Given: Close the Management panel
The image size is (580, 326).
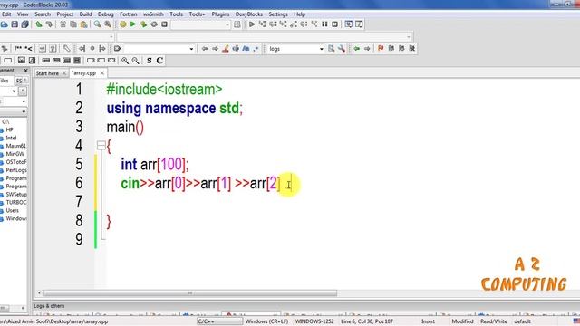Looking at the screenshot, I should click(25, 71).
